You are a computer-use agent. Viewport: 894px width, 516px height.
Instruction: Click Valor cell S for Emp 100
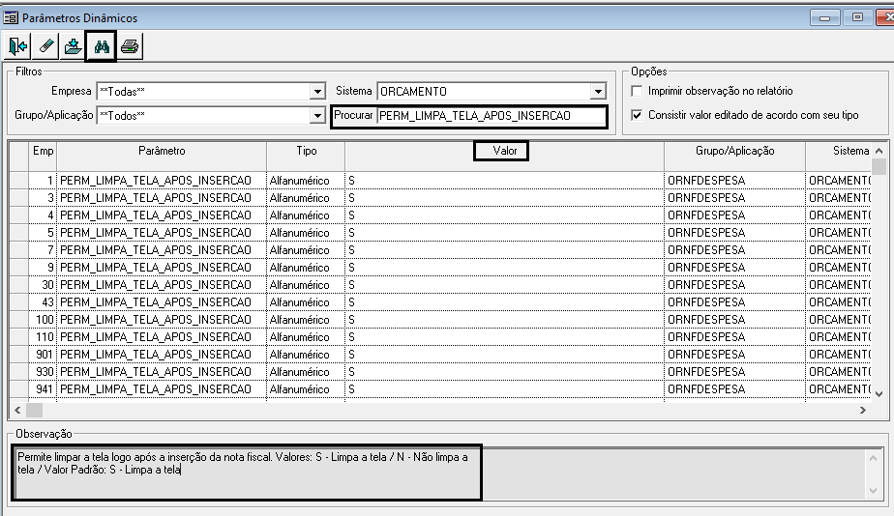click(x=504, y=320)
